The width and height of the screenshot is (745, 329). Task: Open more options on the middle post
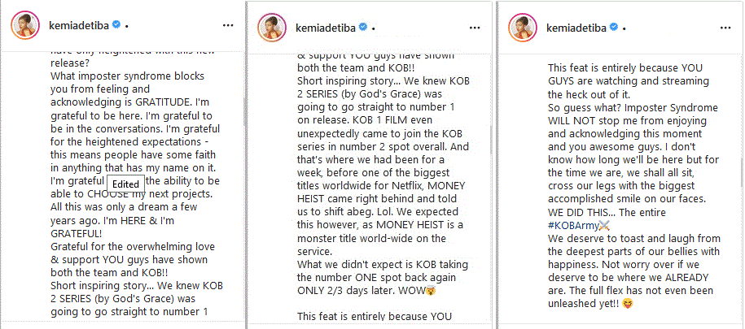475,25
